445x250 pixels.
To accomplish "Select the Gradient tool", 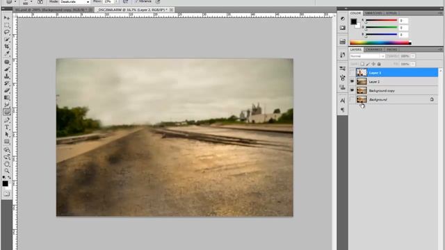I will (x=7, y=97).
